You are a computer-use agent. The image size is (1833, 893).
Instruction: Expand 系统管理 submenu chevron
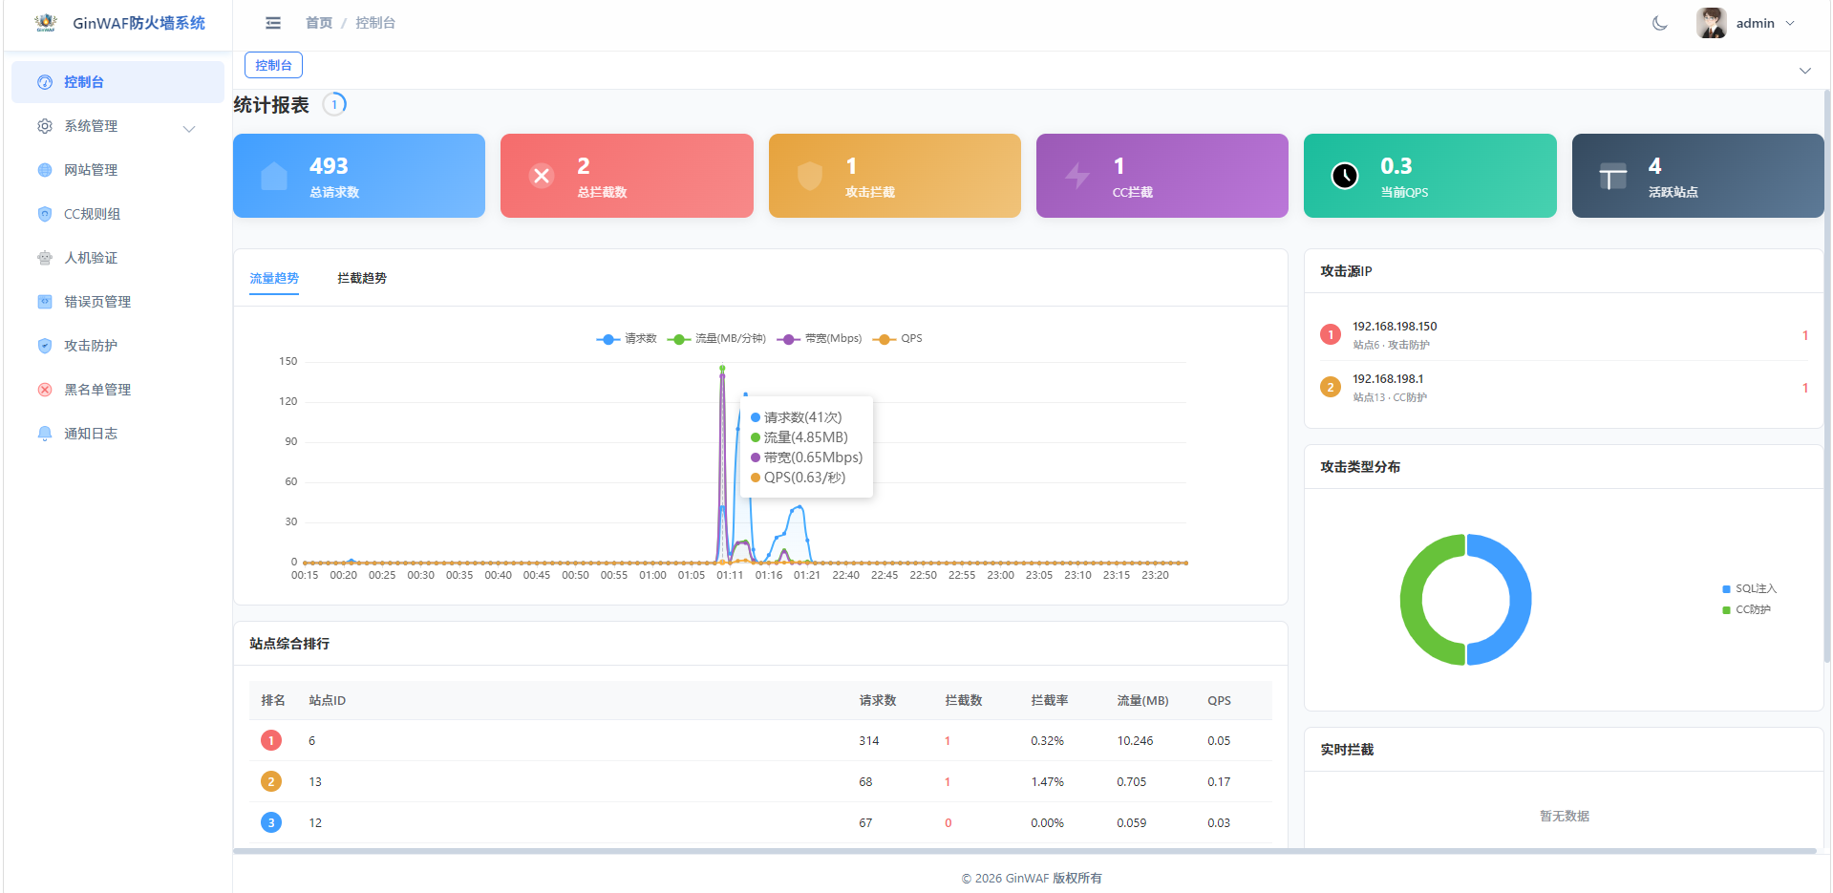pyautogui.click(x=189, y=128)
